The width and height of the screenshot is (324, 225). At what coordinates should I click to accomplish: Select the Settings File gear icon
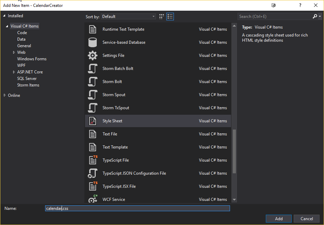tap(93, 55)
